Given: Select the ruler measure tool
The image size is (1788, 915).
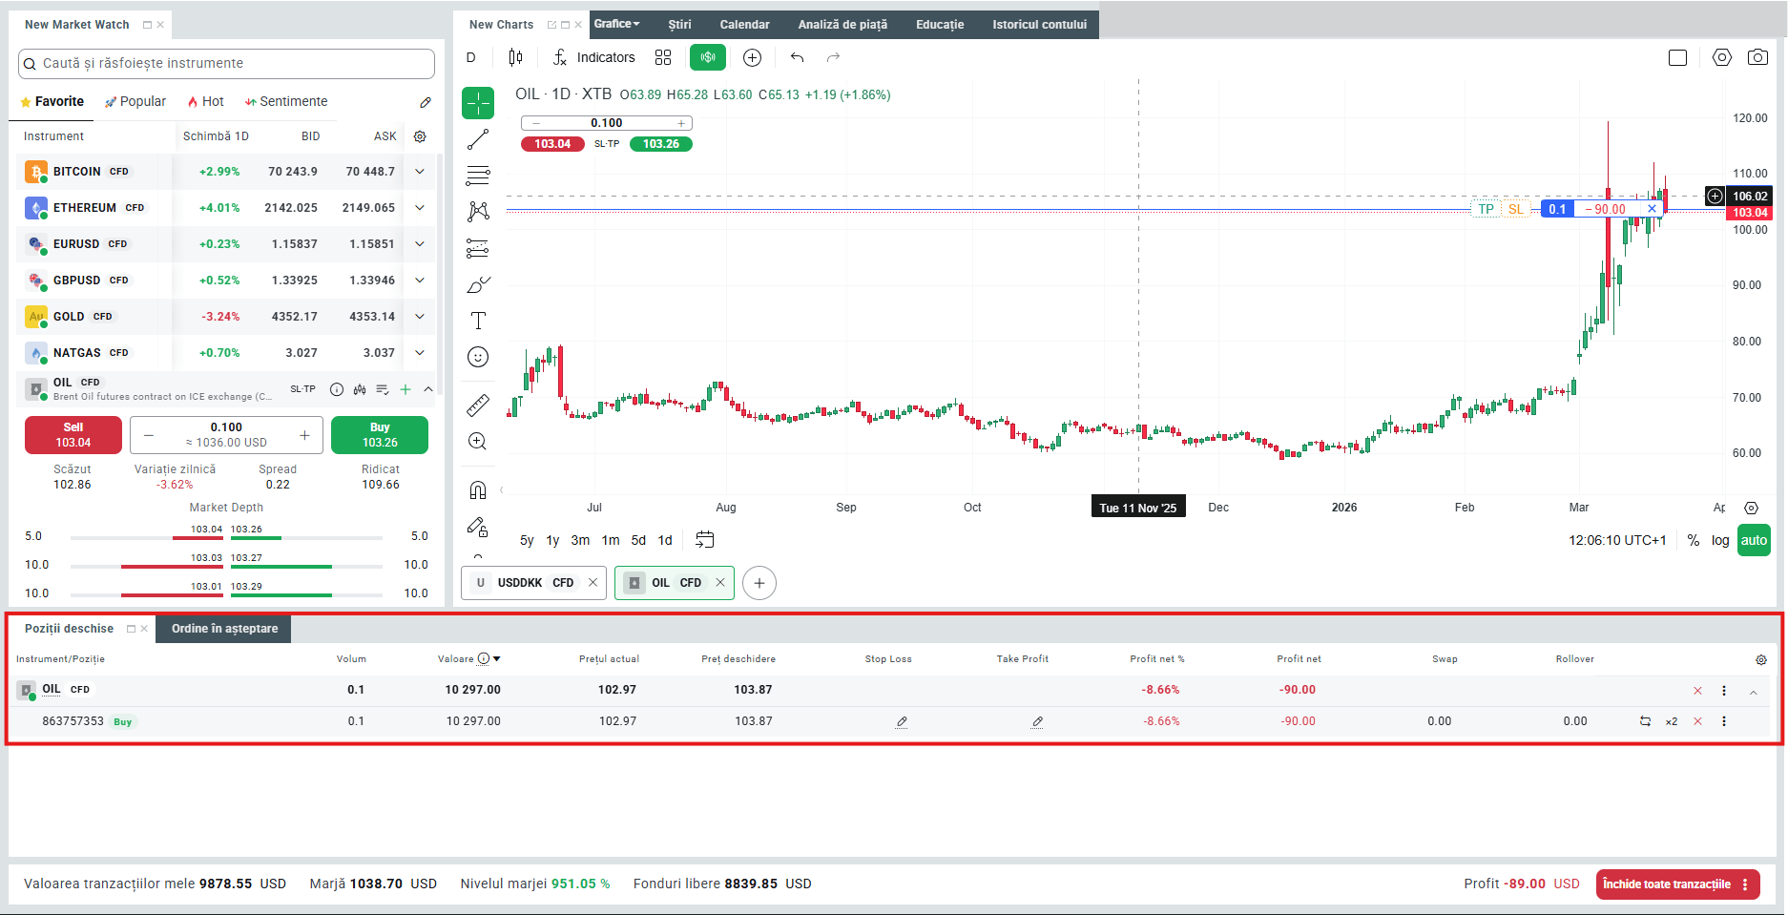Looking at the screenshot, I should point(478,406).
